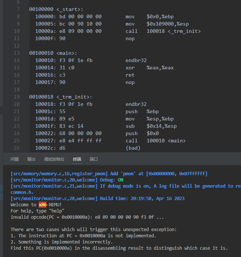Click bytes 'e8 09 00 00 00' in editor

coord(80,31)
